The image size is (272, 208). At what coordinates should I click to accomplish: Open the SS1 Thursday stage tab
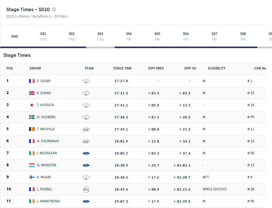tap(43, 36)
